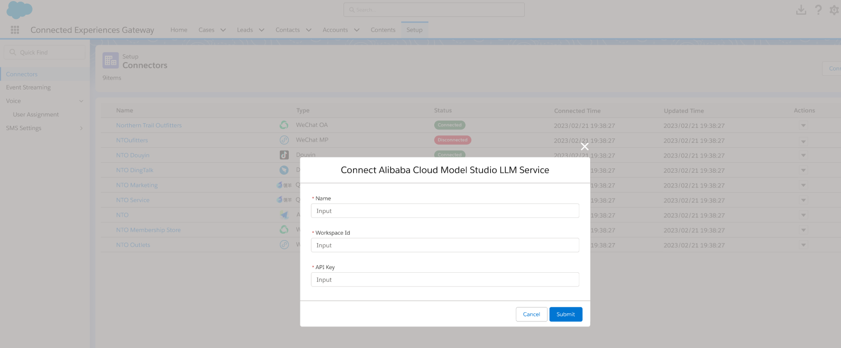Image resolution: width=841 pixels, height=348 pixels.
Task: Click the Connected Time column header
Action: click(x=577, y=111)
